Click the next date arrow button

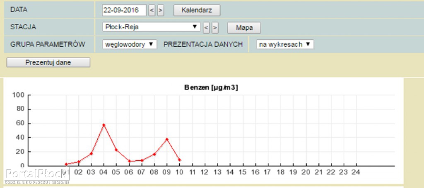161,10
